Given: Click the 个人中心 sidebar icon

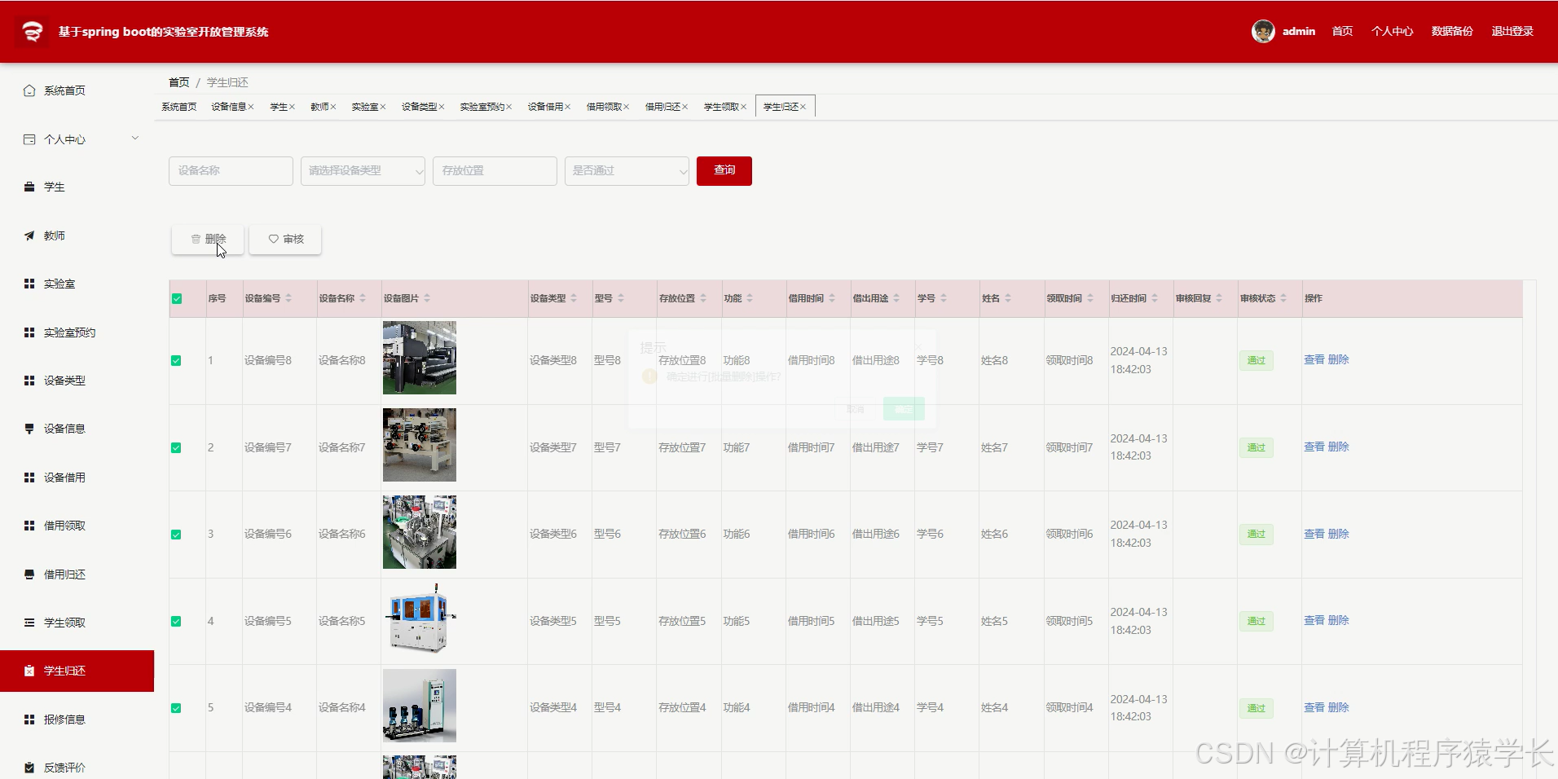Looking at the screenshot, I should [x=29, y=139].
